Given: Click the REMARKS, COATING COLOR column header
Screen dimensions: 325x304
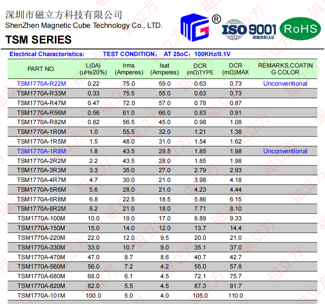Looking at the screenshot, I should 285,69.
